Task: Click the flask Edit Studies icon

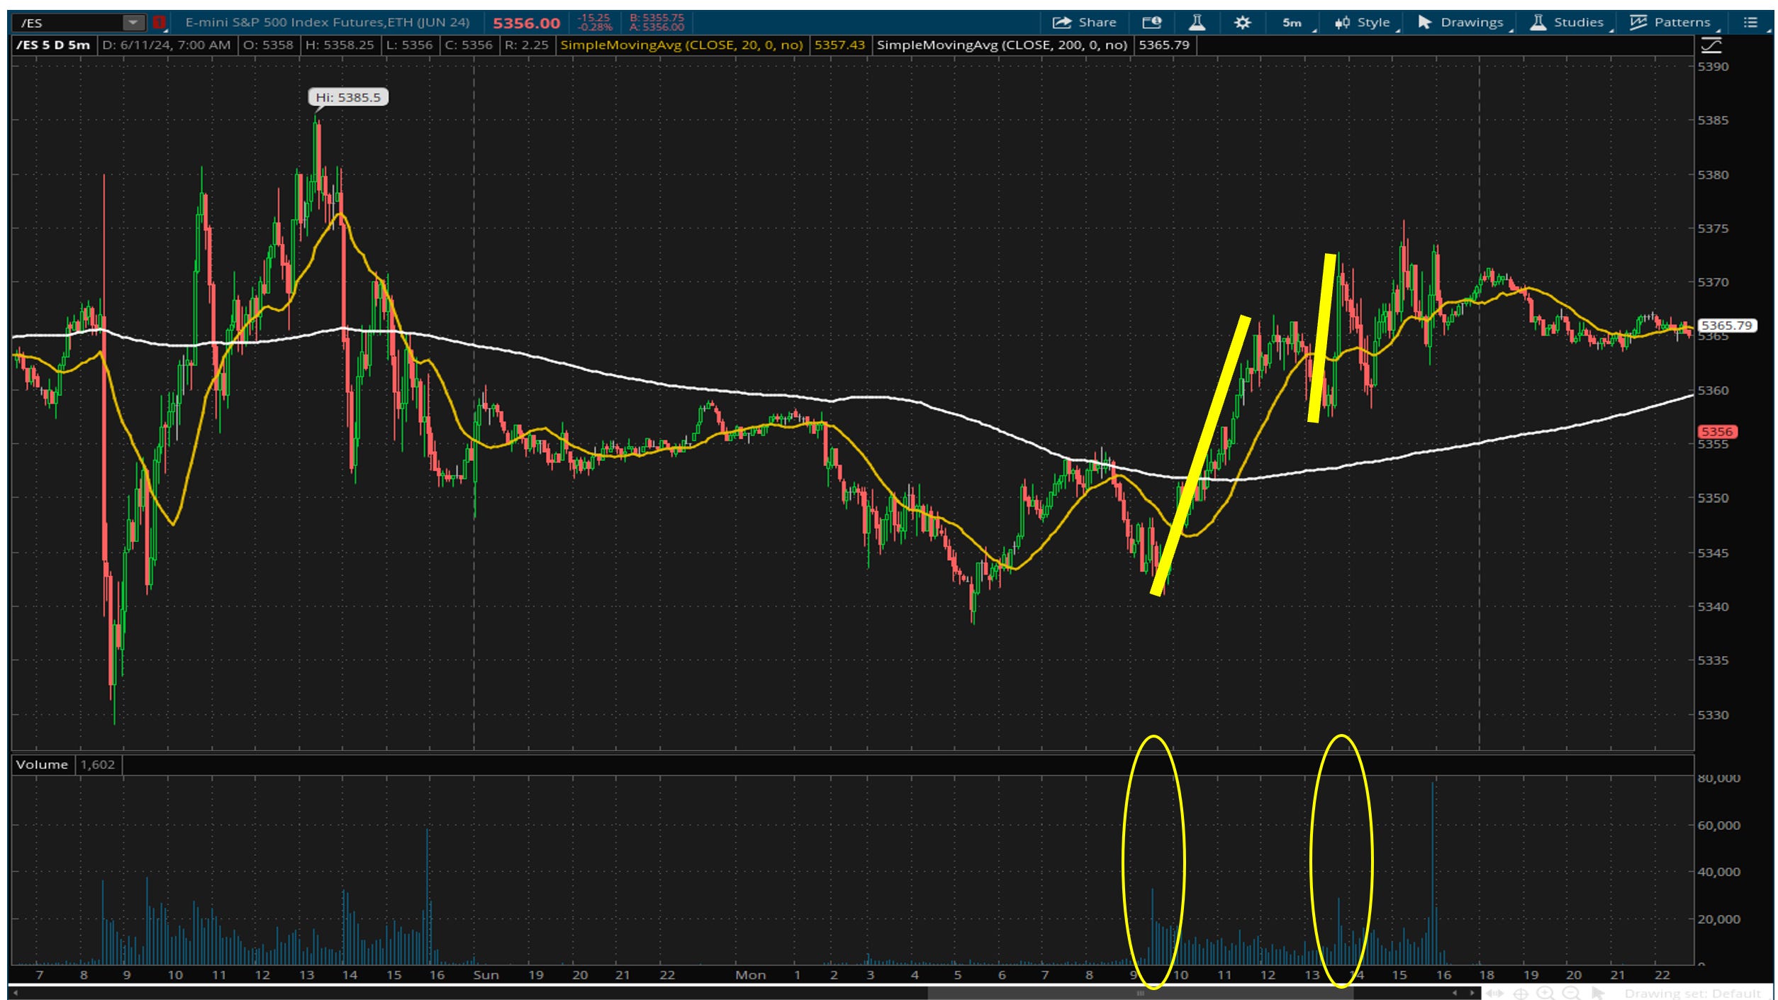Action: (x=1197, y=23)
